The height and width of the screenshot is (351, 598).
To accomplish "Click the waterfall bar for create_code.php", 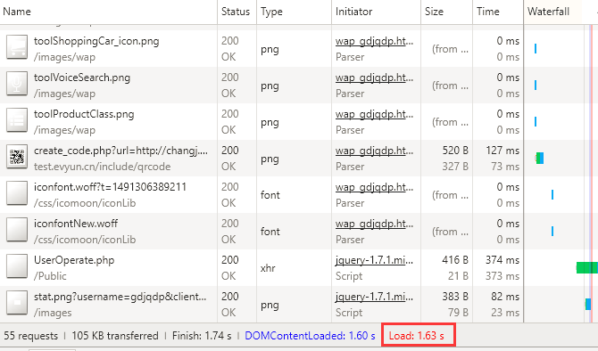I will point(540,158).
